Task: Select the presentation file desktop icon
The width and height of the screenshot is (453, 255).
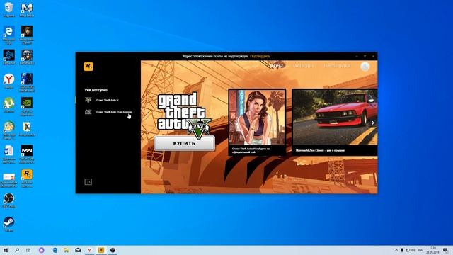Action: (9, 180)
